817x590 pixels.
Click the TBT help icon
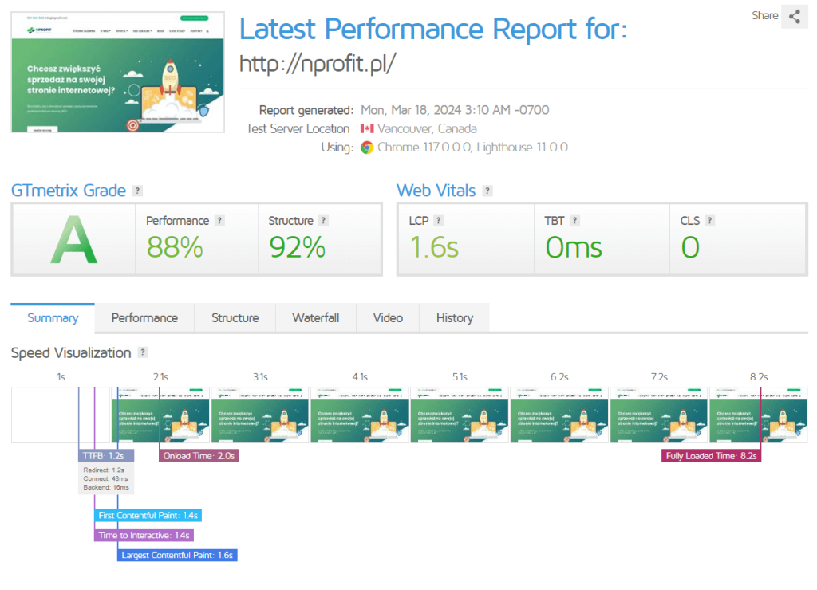pyautogui.click(x=574, y=221)
